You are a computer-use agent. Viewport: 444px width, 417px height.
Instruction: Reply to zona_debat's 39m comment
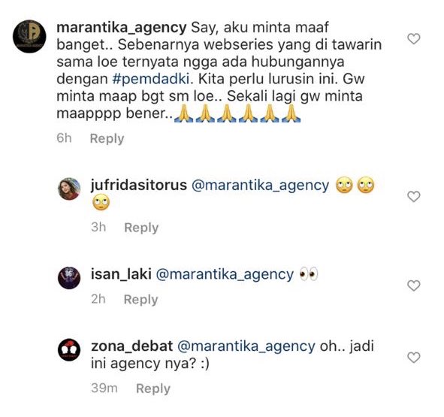tap(153, 388)
